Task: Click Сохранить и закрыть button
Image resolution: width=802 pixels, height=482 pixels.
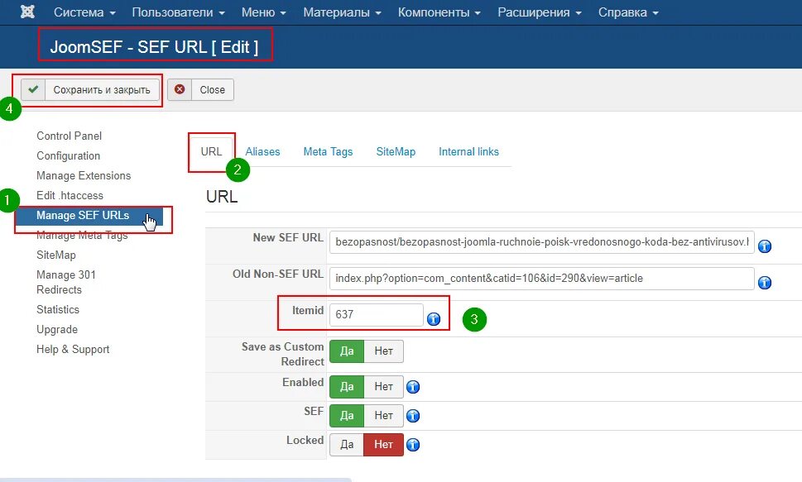Action: tap(90, 89)
